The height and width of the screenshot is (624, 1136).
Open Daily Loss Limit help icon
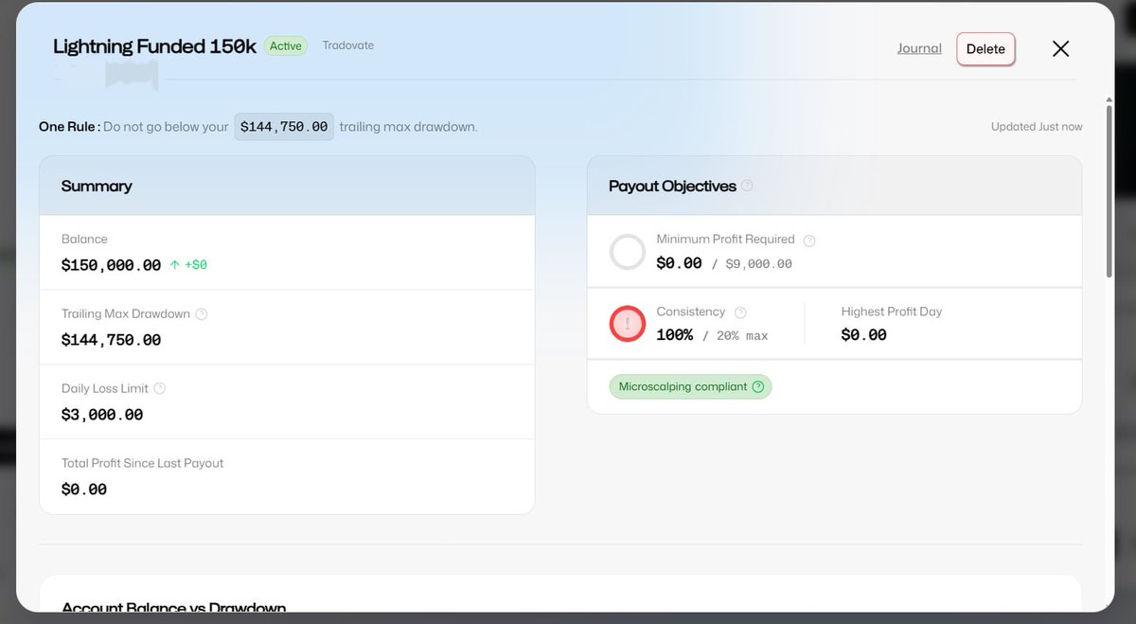(x=160, y=388)
